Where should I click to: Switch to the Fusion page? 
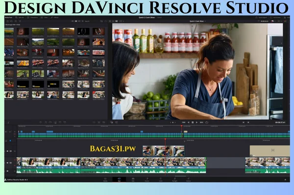point(147,180)
